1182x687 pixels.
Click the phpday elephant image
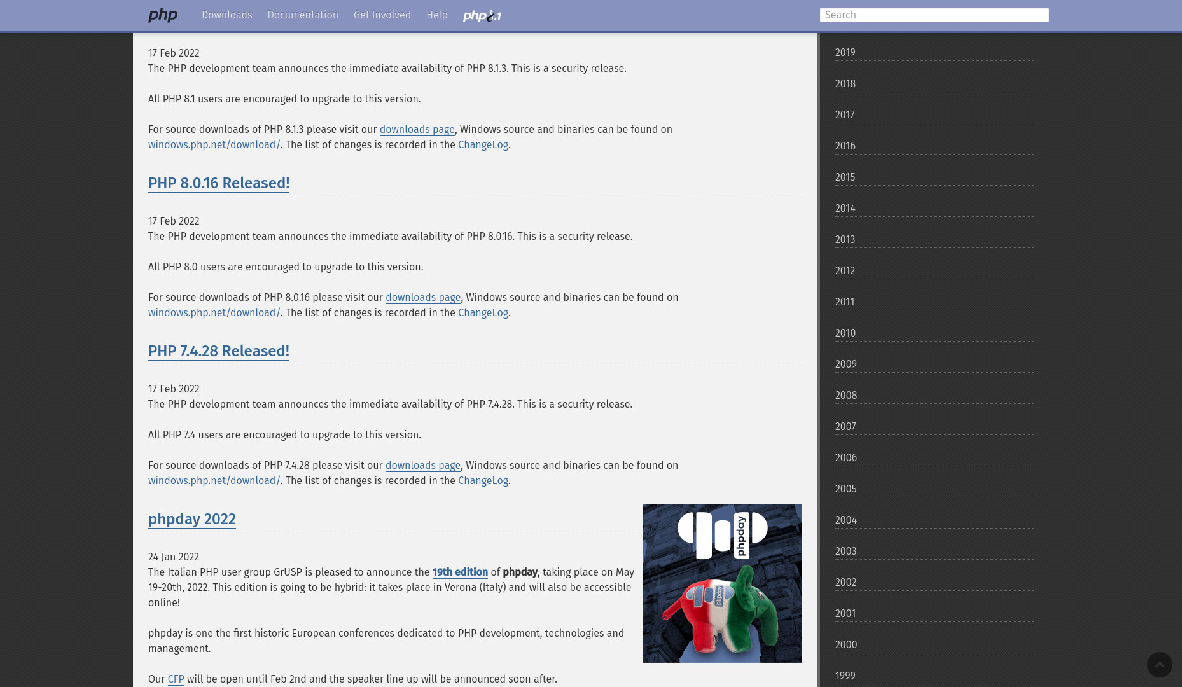point(723,583)
